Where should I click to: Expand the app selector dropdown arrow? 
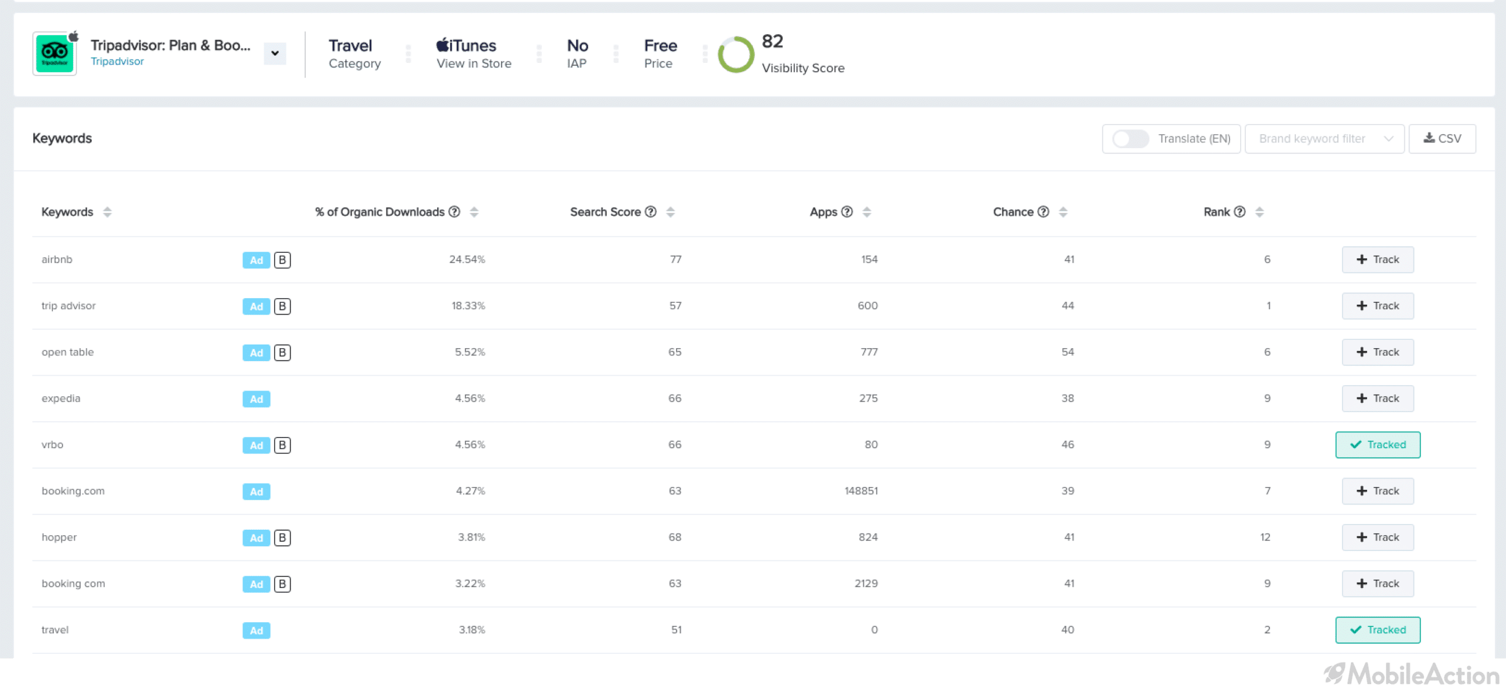click(275, 54)
